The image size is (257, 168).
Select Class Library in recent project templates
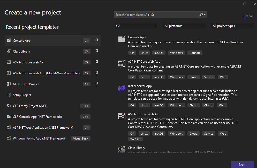(53, 51)
